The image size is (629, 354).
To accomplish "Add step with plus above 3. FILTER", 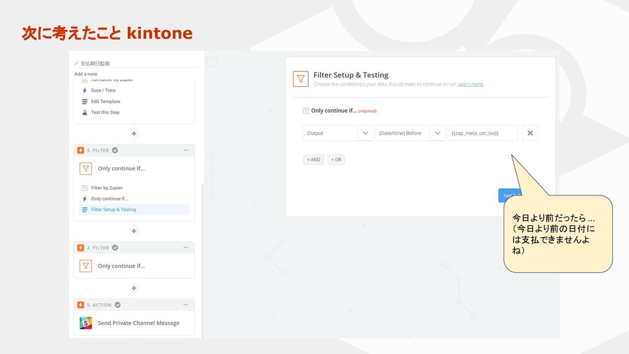I will click(x=134, y=133).
